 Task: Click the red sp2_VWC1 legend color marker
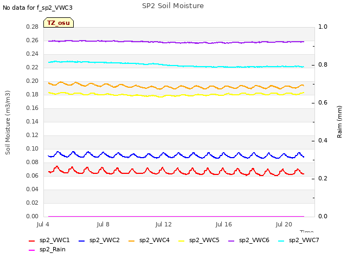click(32, 240)
